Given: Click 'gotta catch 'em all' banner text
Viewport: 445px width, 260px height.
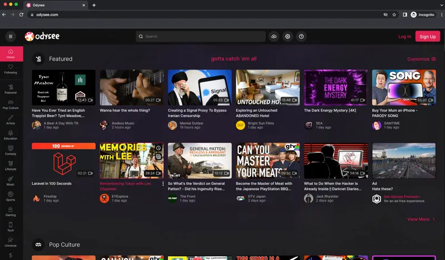Looking at the screenshot, I should [x=234, y=59].
